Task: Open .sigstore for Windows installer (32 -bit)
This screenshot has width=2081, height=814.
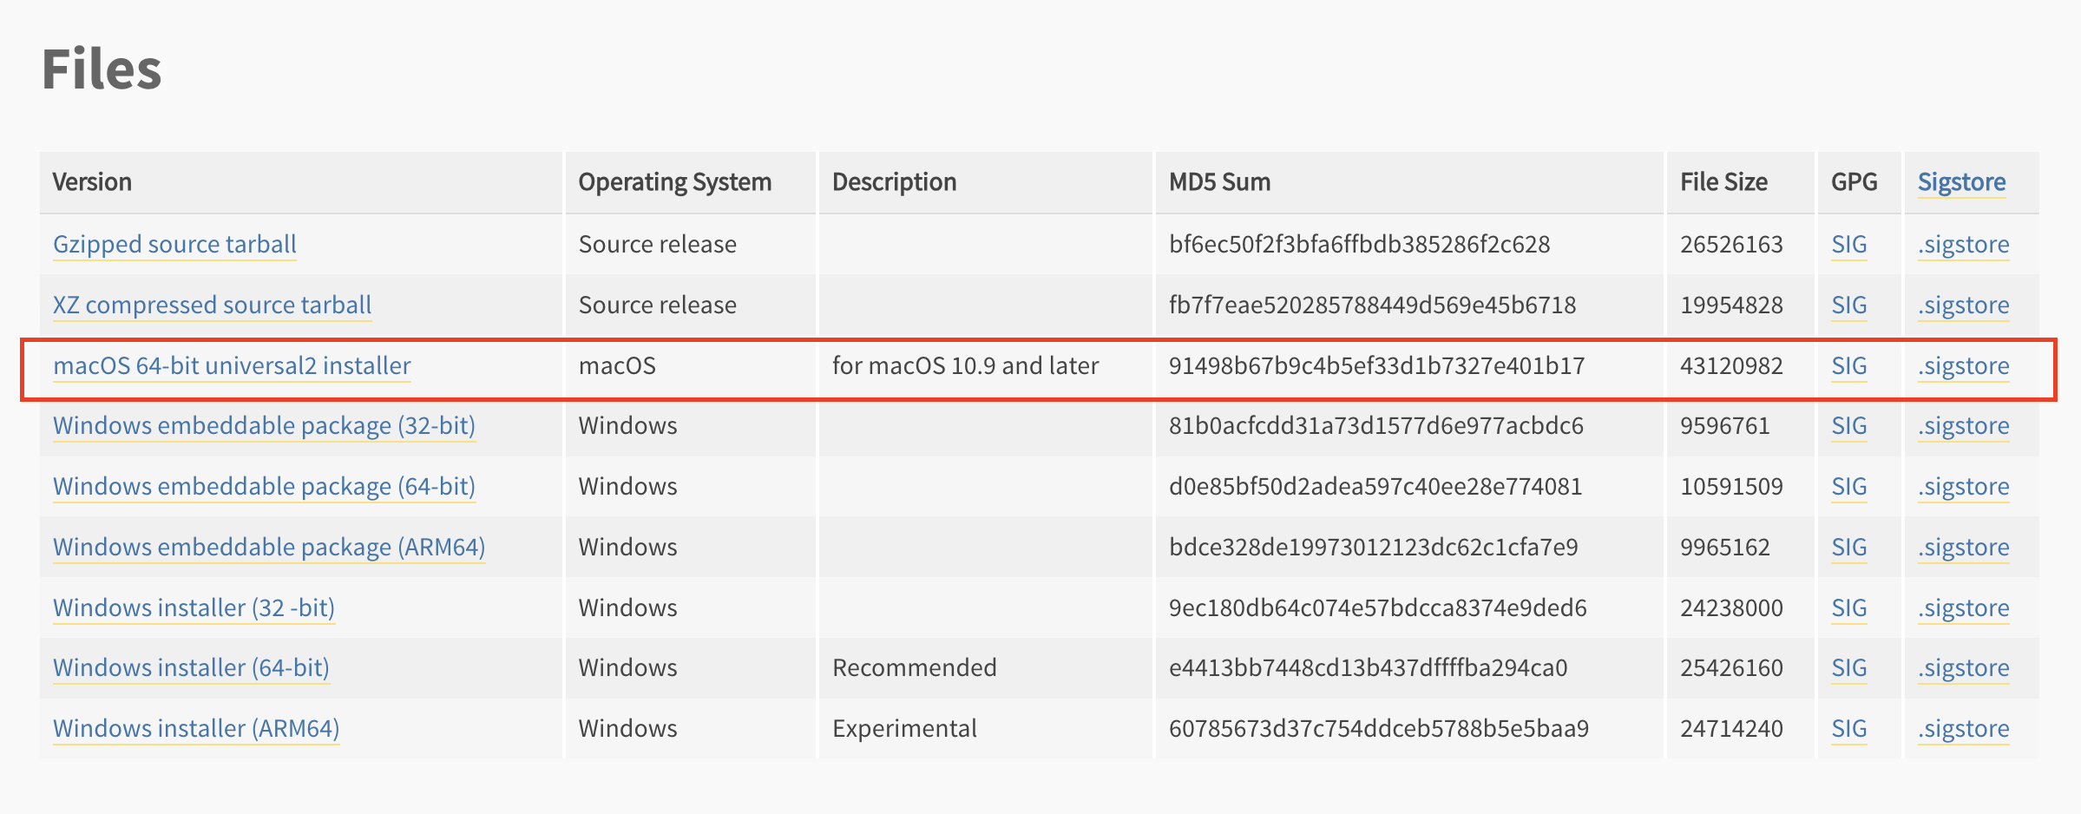Action: pos(1963,608)
